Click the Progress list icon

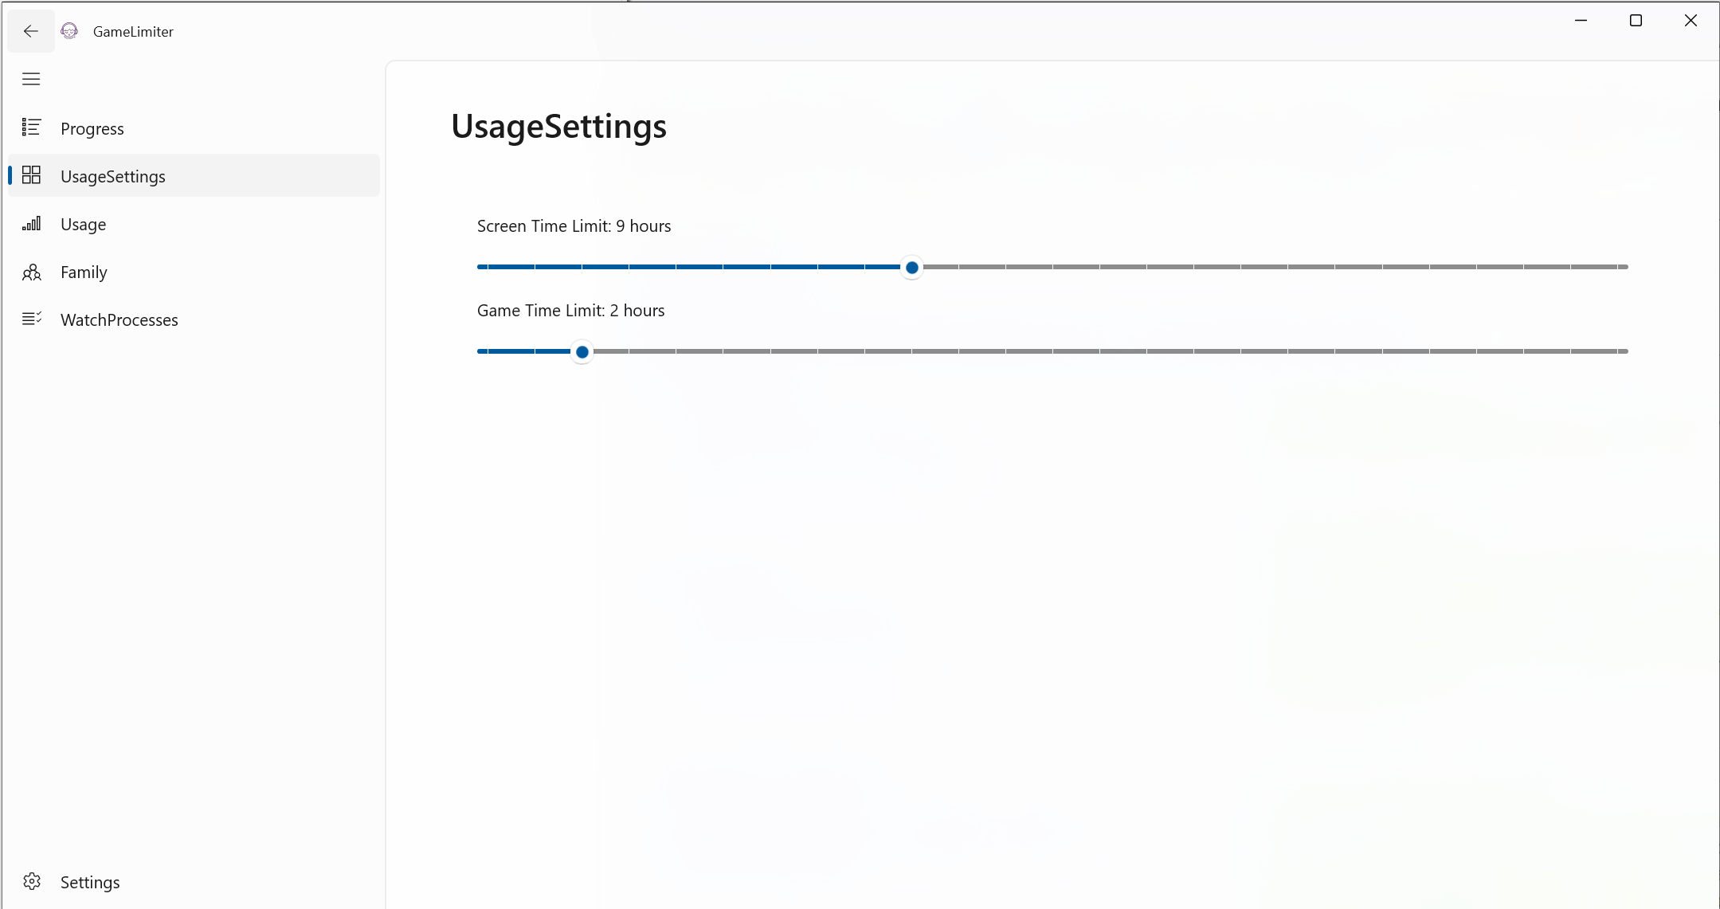point(31,127)
